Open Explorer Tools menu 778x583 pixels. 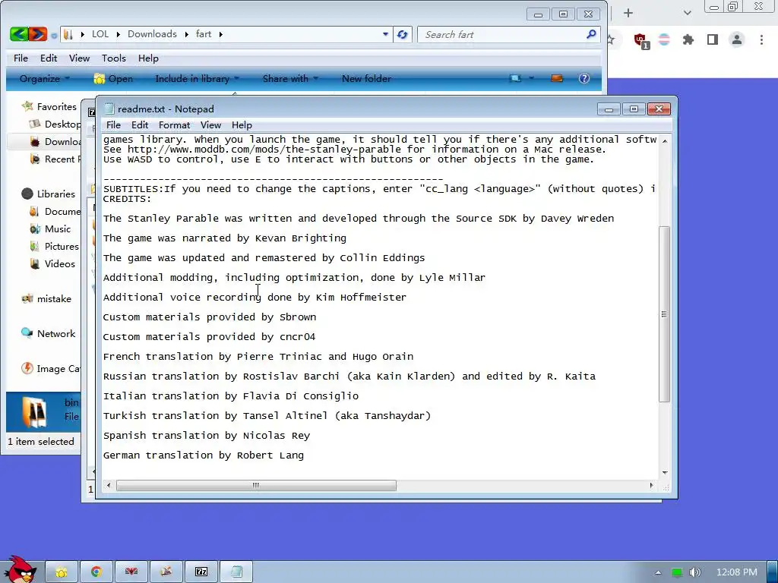pyautogui.click(x=114, y=58)
